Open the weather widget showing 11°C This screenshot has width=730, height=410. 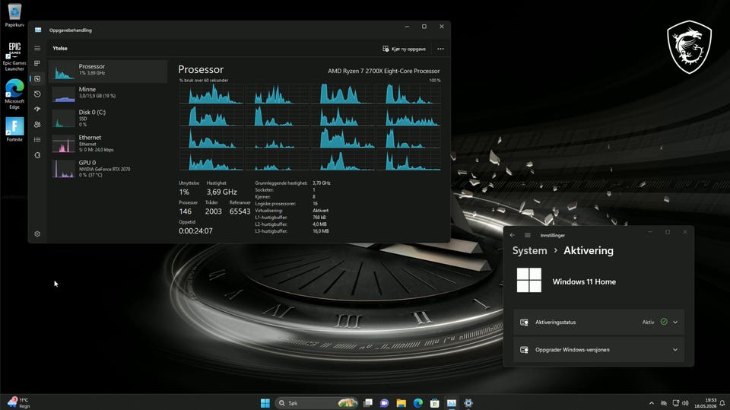18,403
